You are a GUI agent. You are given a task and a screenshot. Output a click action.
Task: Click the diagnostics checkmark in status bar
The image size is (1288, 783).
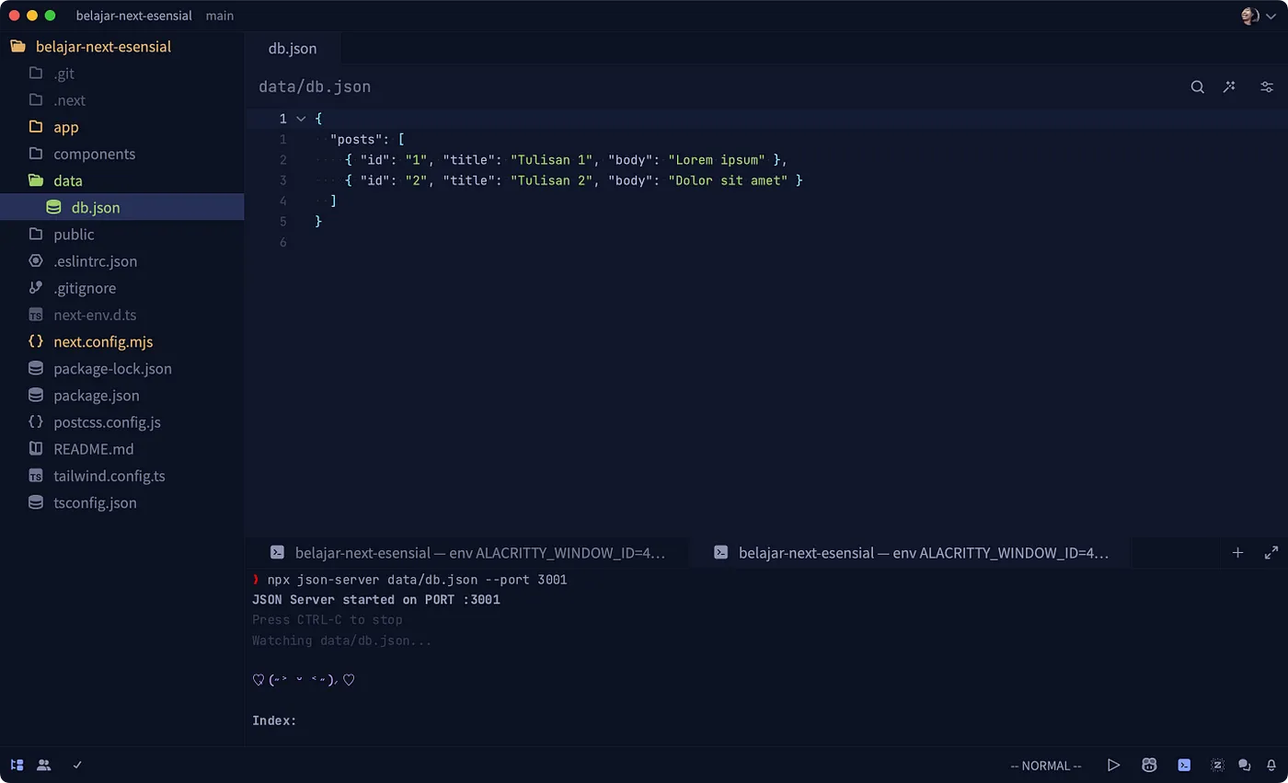coord(77,765)
